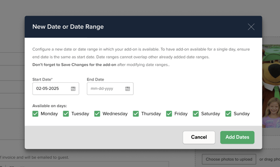The width and height of the screenshot is (280, 167).
Task: Uncheck the Sunday checkbox
Action: coord(228,114)
